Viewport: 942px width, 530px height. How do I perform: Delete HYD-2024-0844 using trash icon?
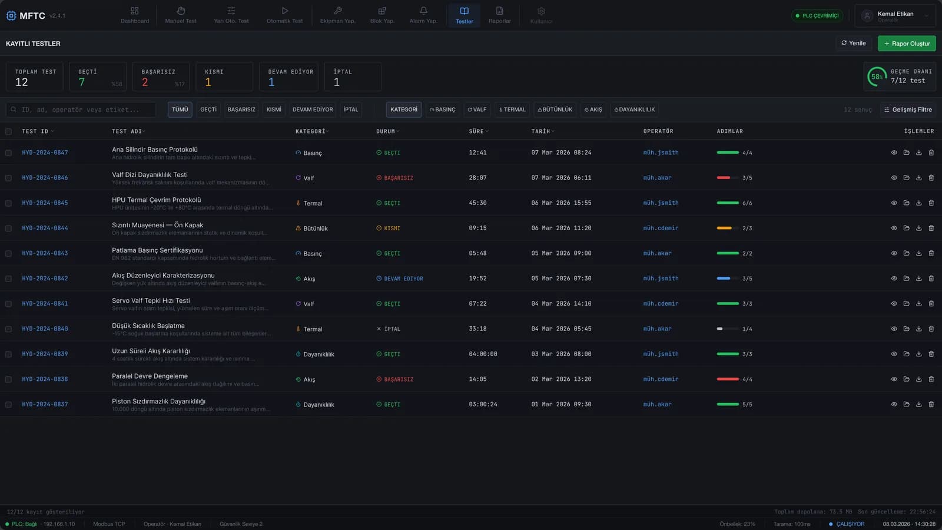931,228
